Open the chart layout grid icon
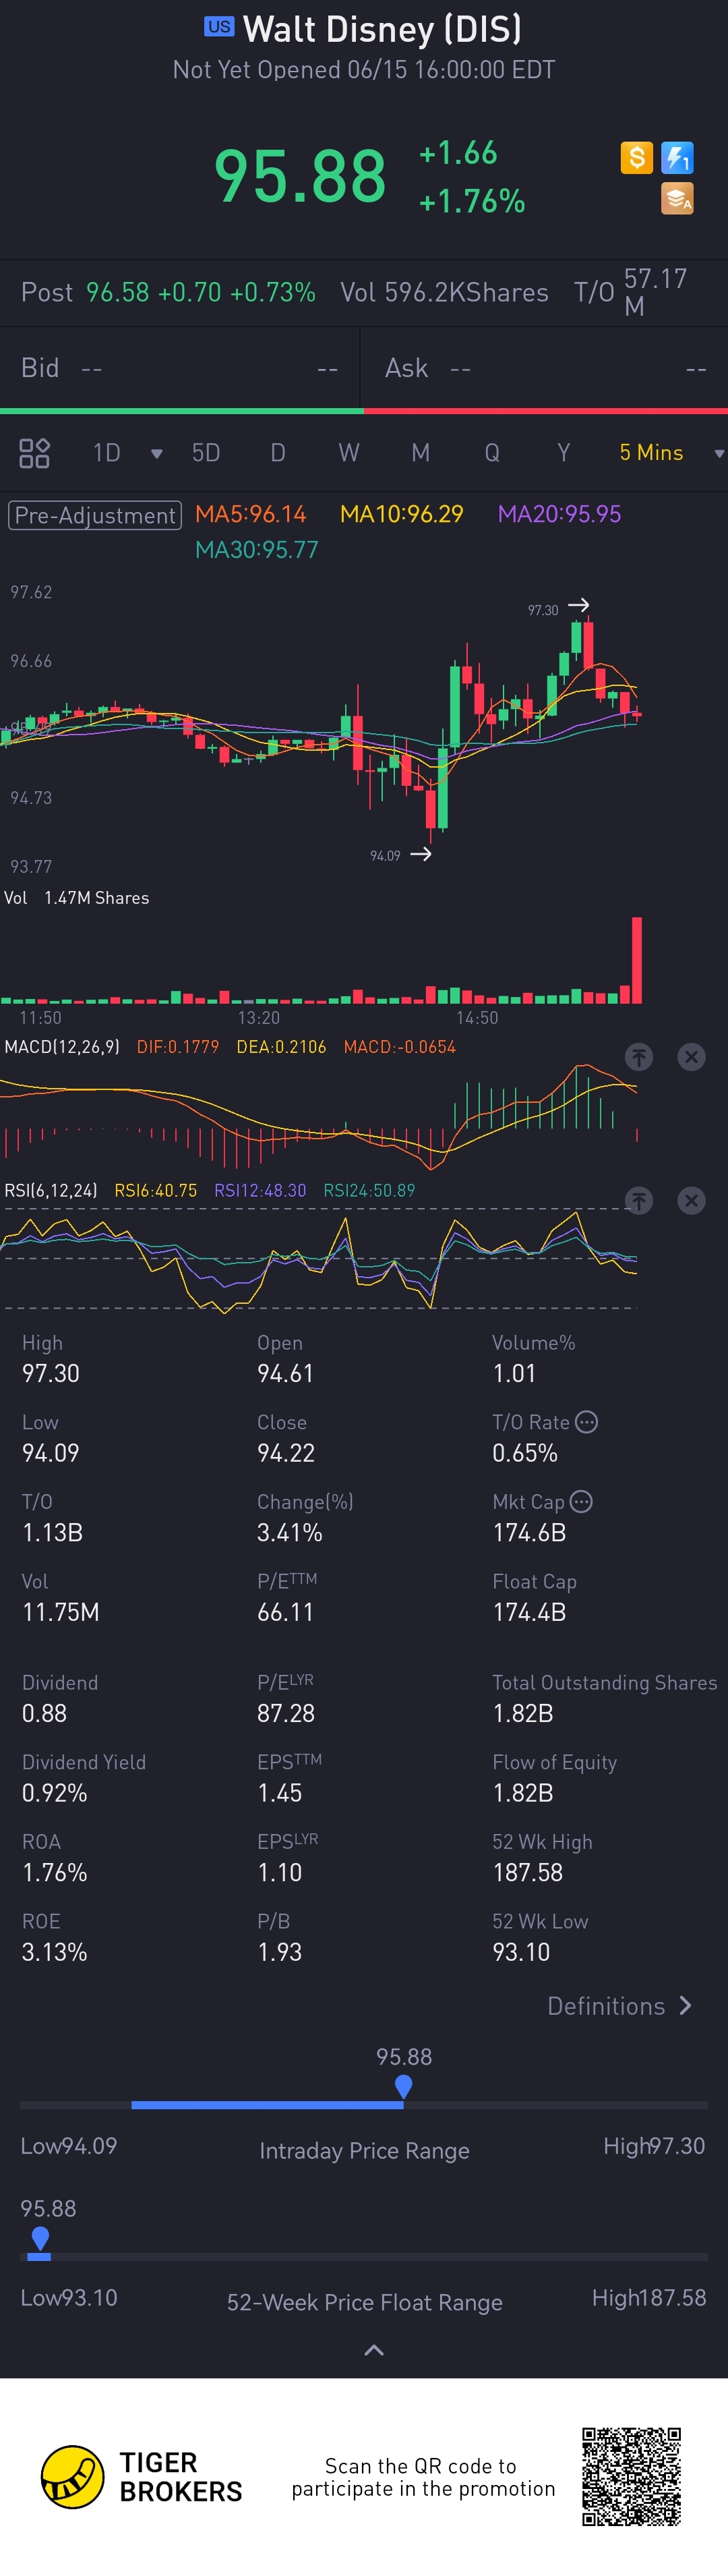The image size is (728, 2576). click(34, 453)
